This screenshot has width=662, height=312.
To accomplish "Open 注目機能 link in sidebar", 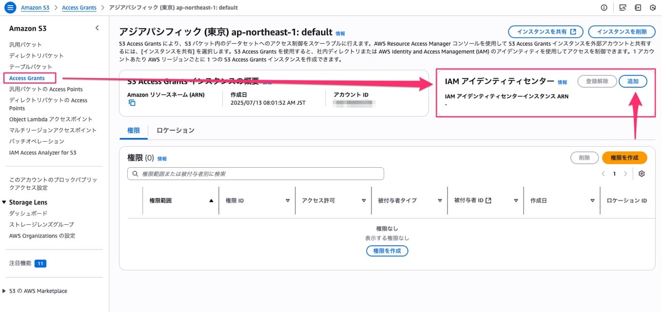I will (x=21, y=263).
